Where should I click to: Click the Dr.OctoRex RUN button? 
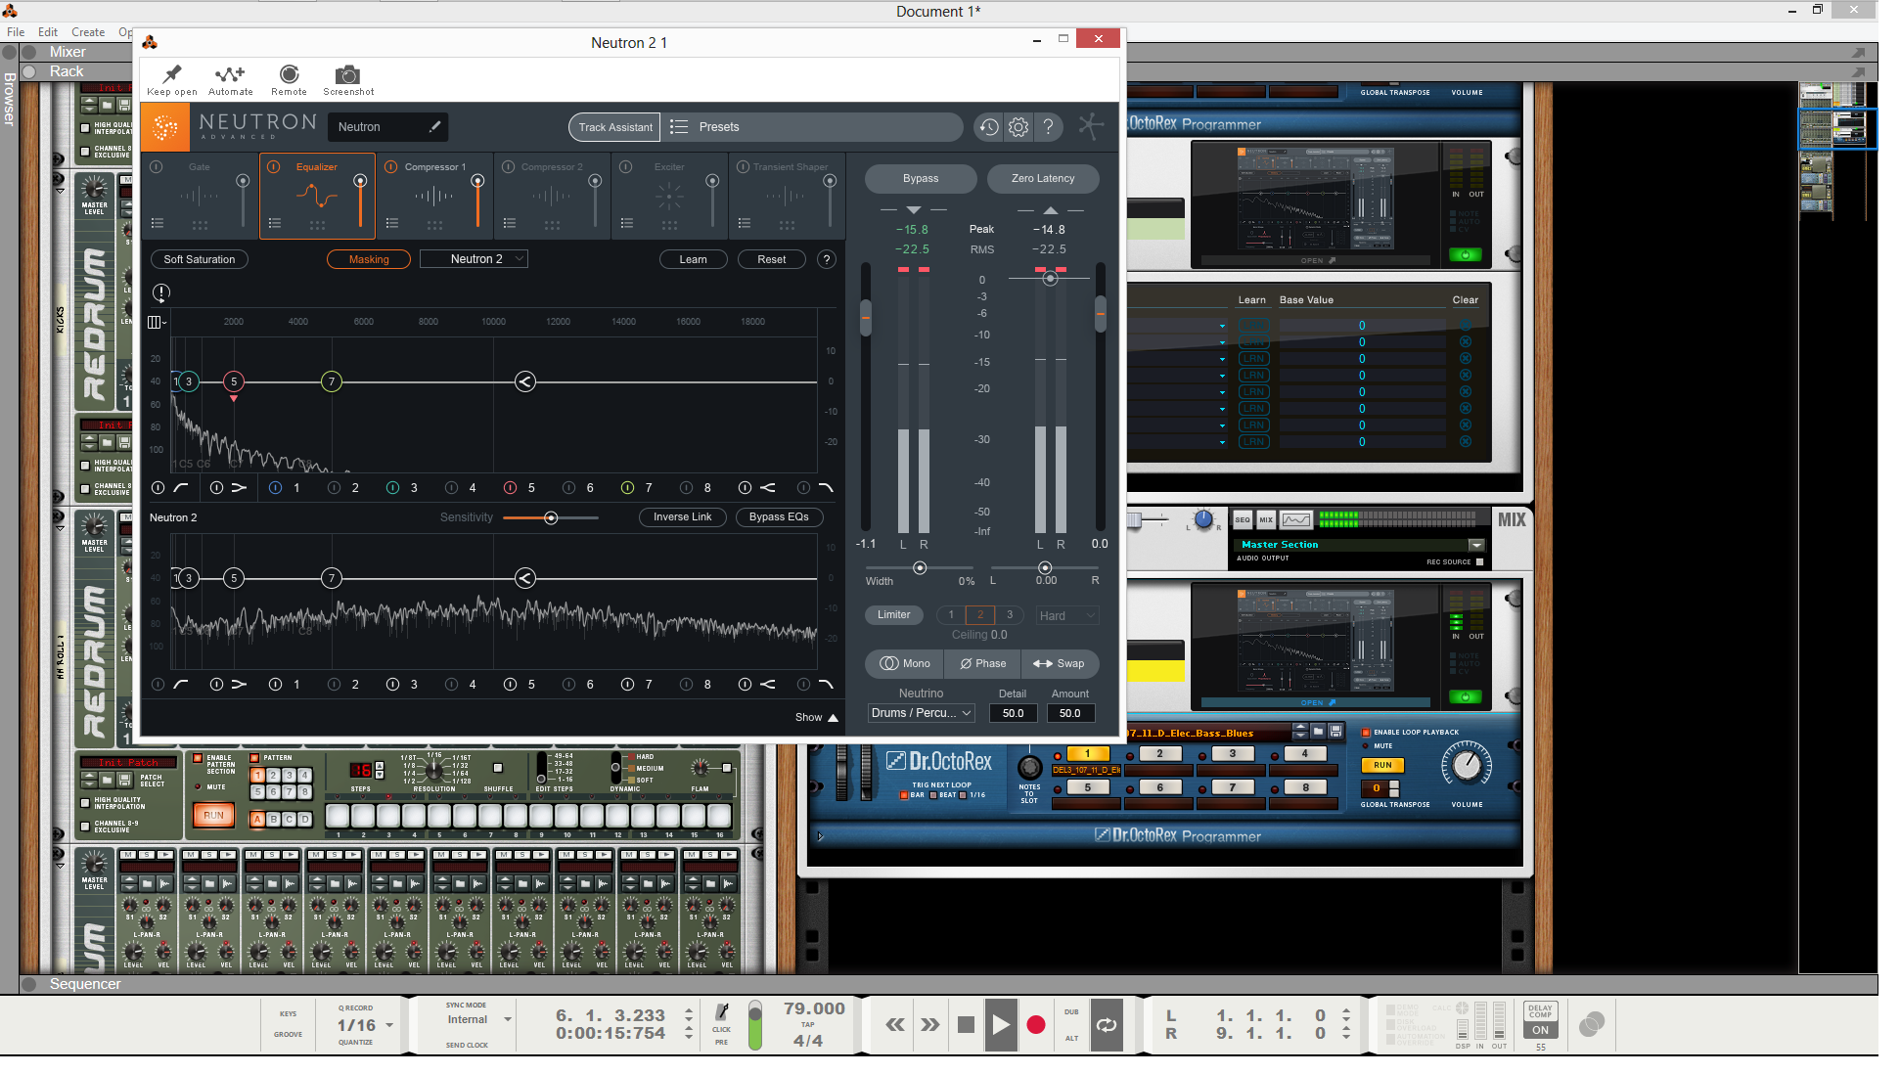(1382, 765)
